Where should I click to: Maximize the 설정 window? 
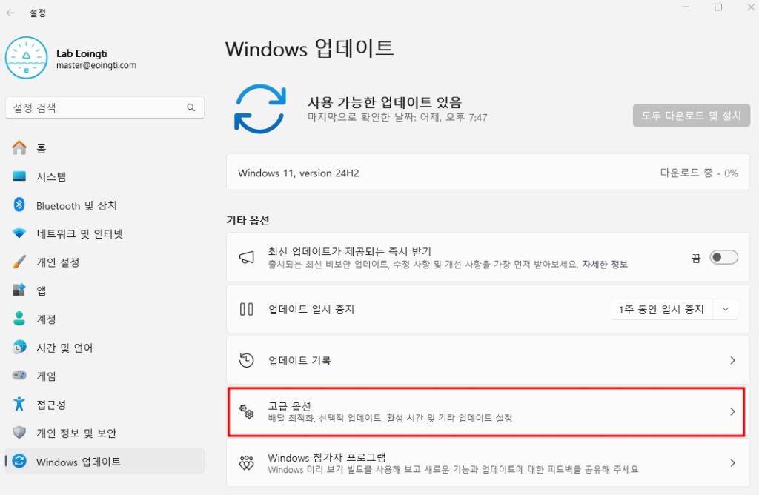pos(718,7)
